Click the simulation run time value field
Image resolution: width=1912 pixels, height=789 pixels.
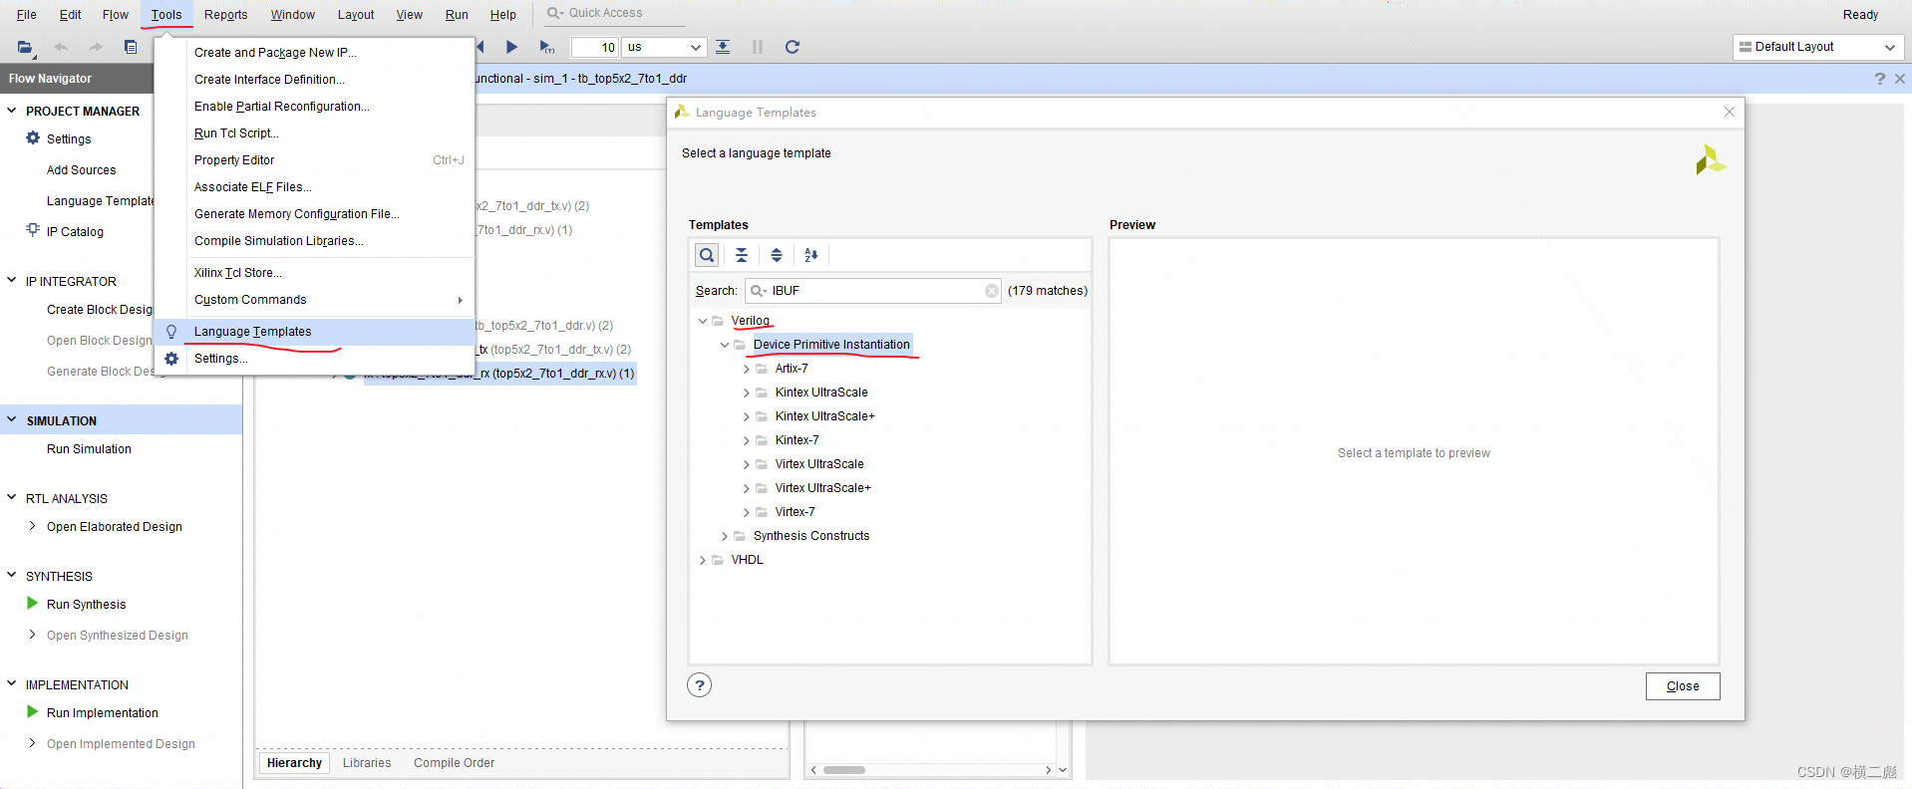595,47
